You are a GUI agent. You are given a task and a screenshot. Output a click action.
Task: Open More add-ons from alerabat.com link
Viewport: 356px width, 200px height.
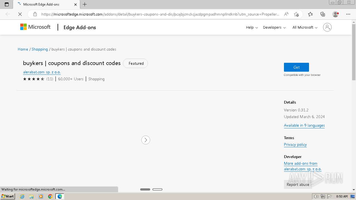(303, 166)
